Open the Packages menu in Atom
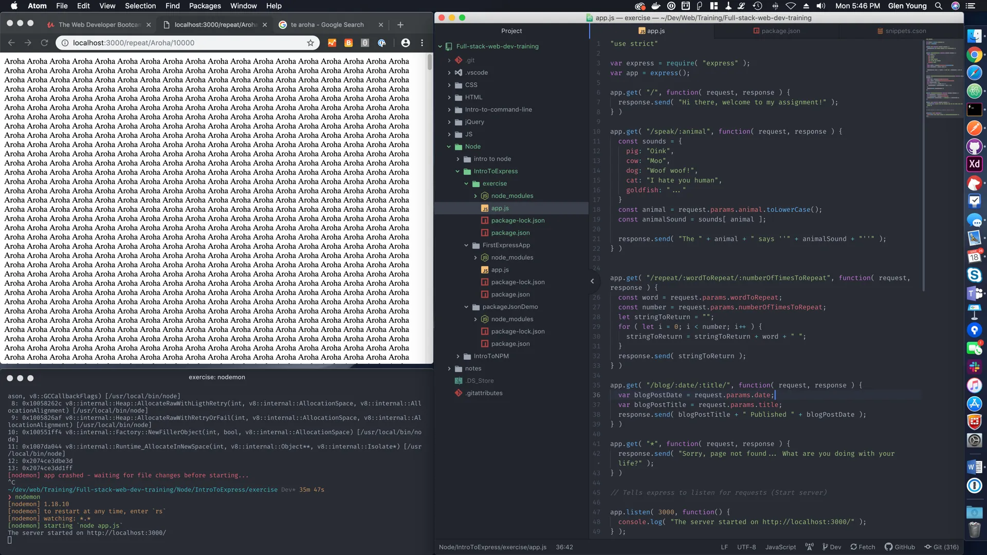The image size is (987, 555). [x=205, y=6]
